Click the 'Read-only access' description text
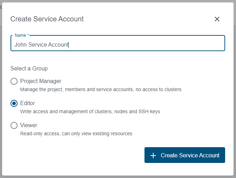The width and height of the screenshot is (236, 178). click(76, 133)
